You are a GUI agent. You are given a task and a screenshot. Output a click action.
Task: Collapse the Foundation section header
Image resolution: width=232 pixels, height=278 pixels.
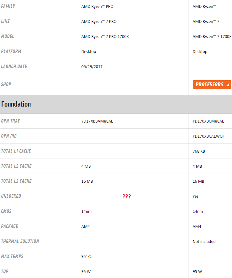pyautogui.click(x=16, y=104)
